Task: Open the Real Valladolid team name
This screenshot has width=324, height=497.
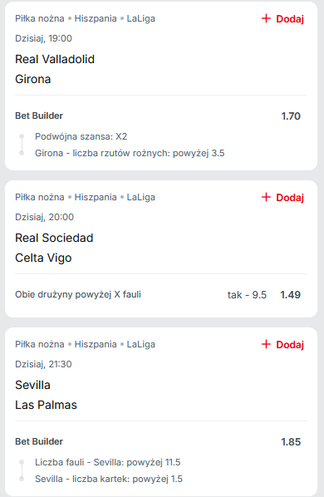Action: point(55,59)
